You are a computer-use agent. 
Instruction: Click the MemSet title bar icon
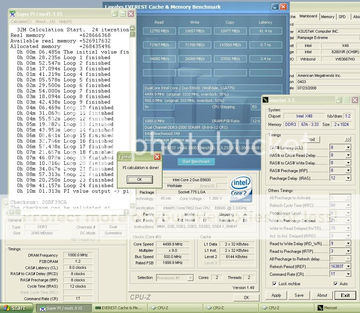pos(265,100)
